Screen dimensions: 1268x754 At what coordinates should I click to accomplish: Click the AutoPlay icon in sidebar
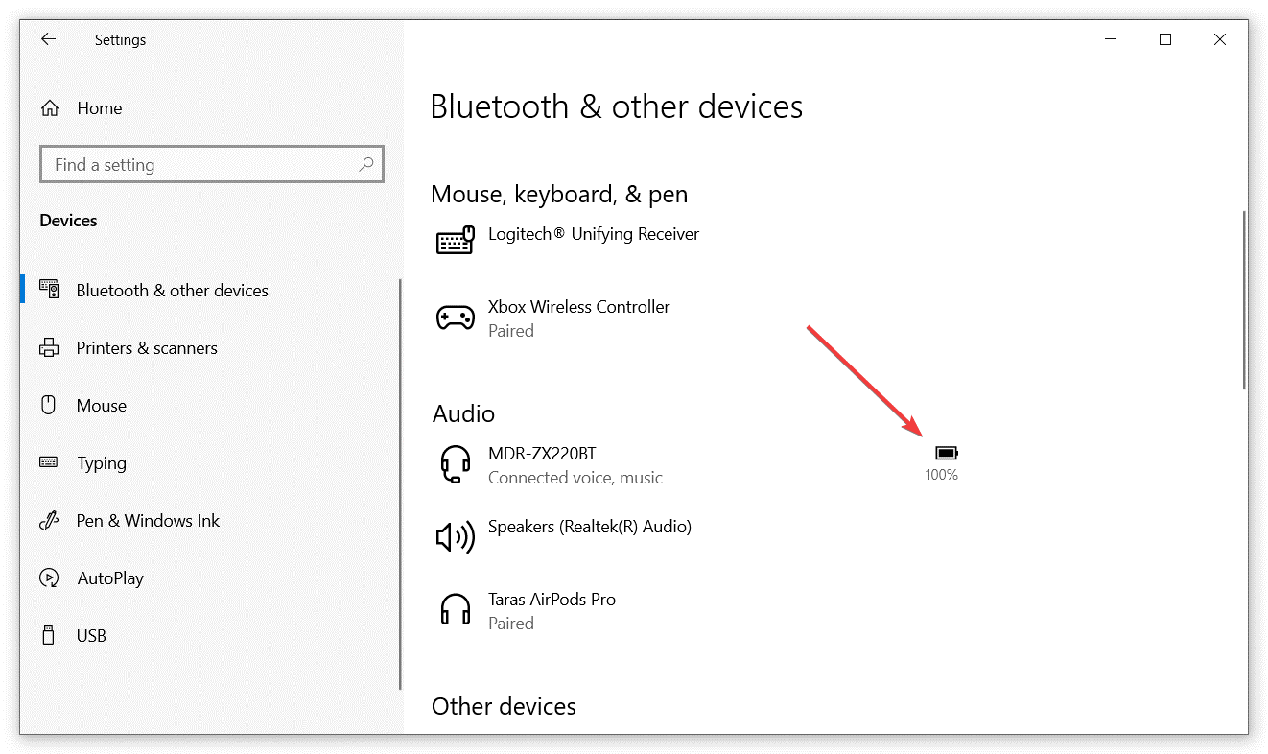click(49, 578)
